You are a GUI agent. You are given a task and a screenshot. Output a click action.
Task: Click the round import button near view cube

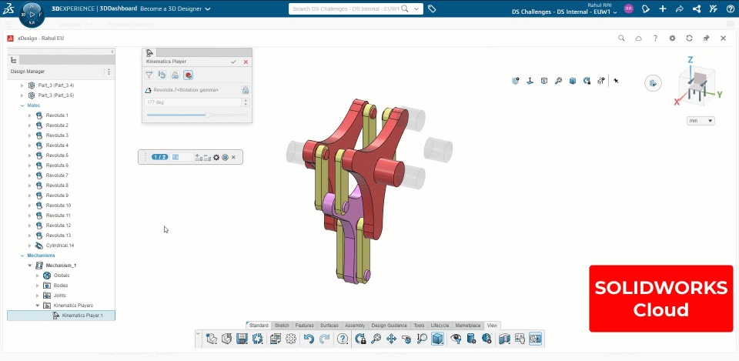(x=653, y=83)
